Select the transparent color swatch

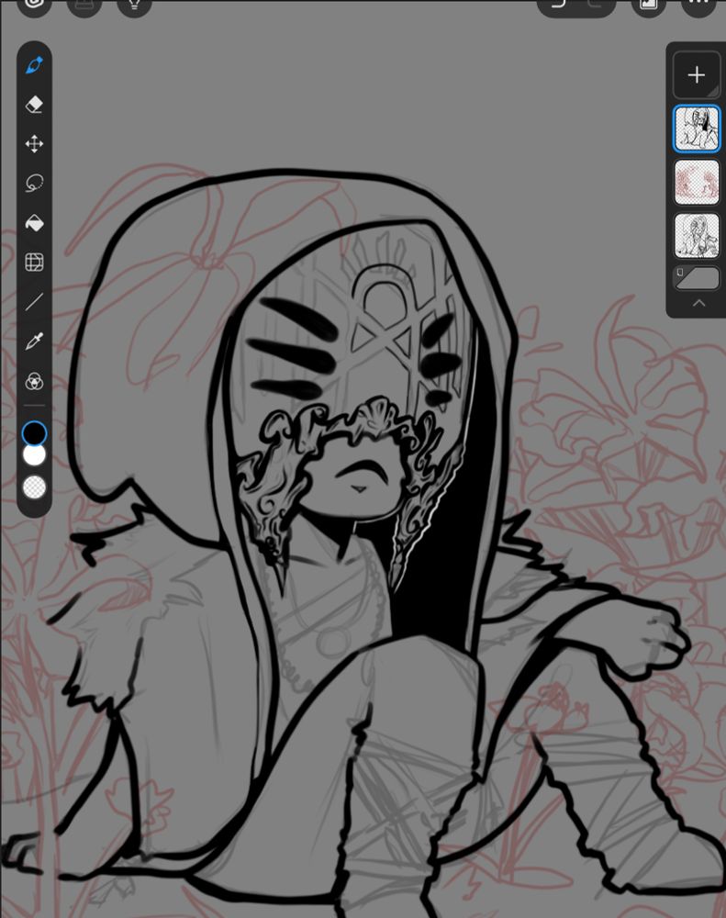34,487
